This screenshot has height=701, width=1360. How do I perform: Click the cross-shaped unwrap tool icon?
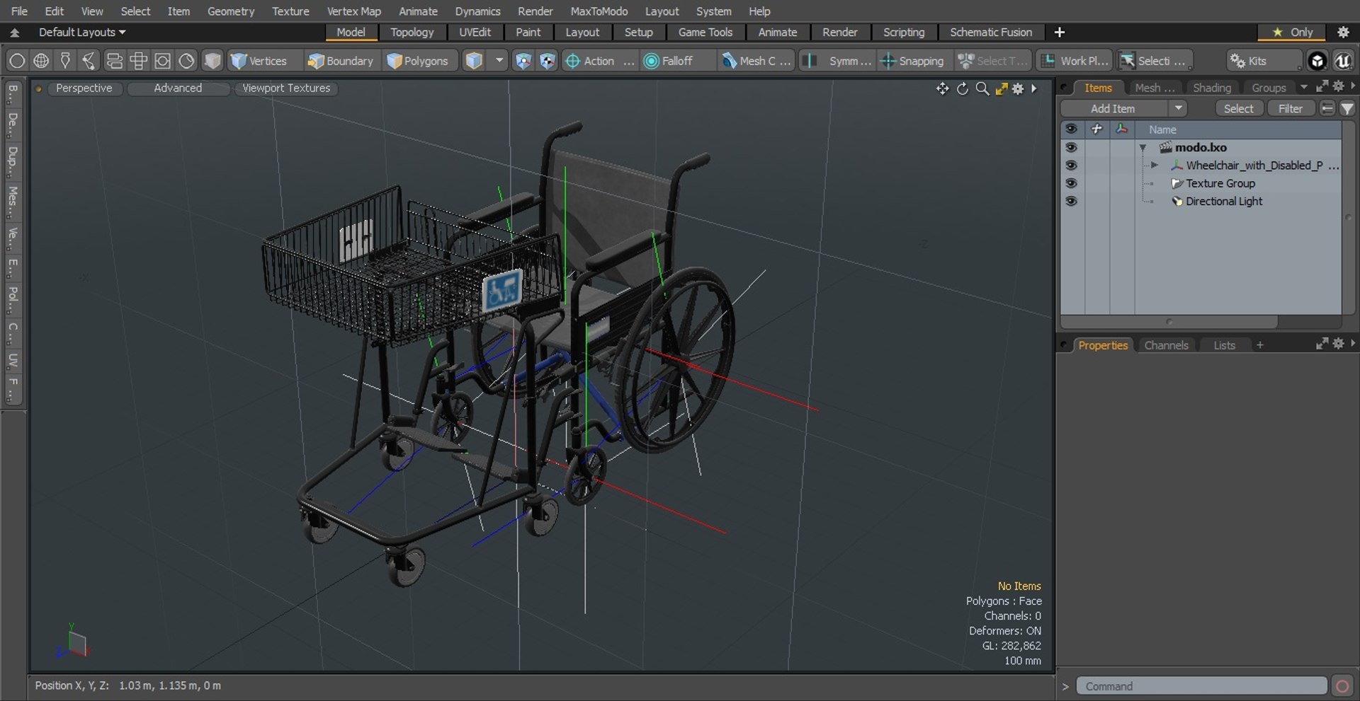(x=138, y=61)
